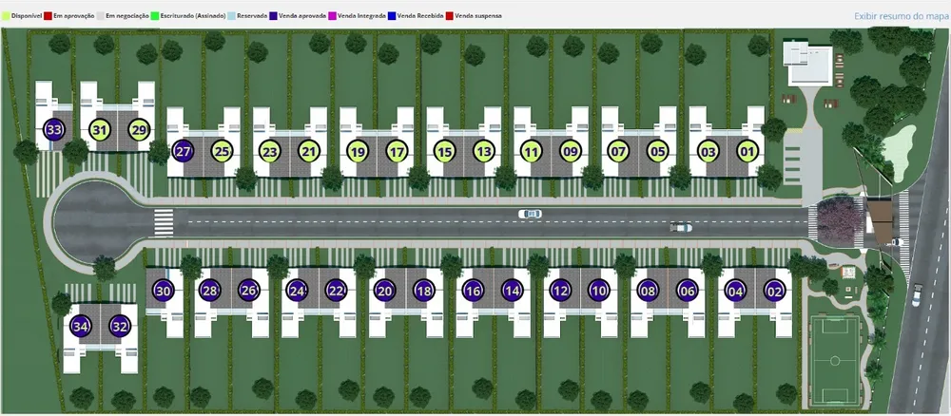Click the Disponível legend color swatch
Viewport: 951px width, 416px height.
tap(7, 16)
